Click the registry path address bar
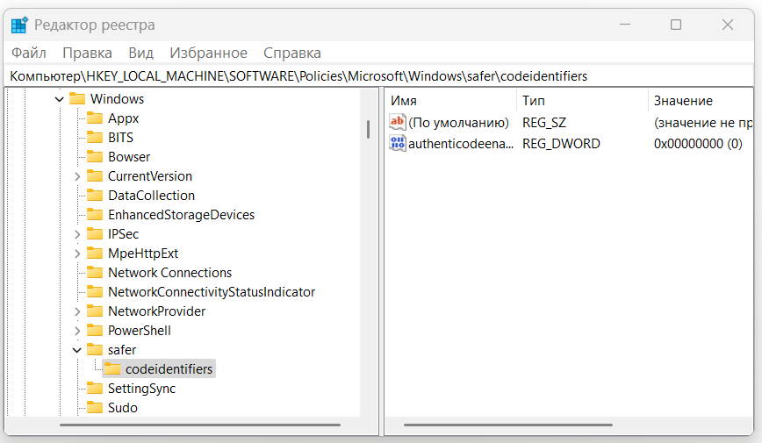The height and width of the screenshot is (443, 762). 379,76
